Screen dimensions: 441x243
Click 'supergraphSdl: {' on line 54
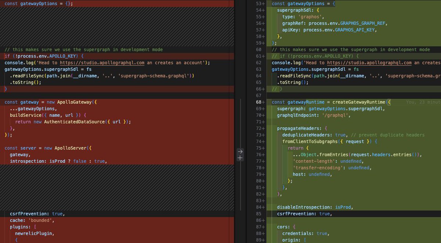298,10
